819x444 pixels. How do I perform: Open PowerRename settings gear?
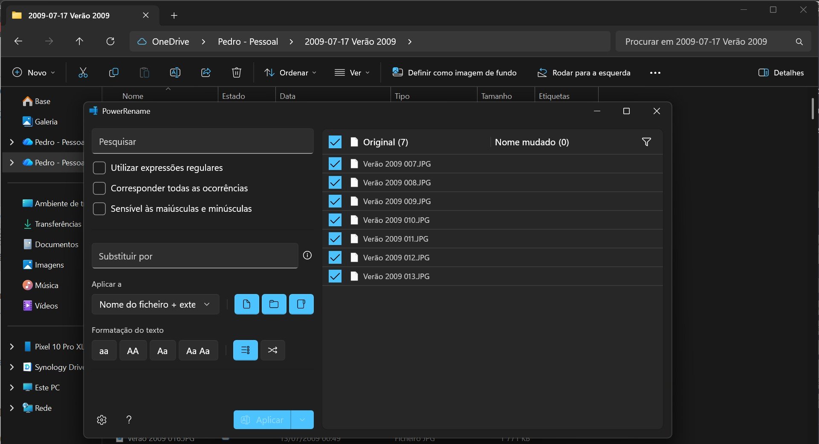coord(101,420)
